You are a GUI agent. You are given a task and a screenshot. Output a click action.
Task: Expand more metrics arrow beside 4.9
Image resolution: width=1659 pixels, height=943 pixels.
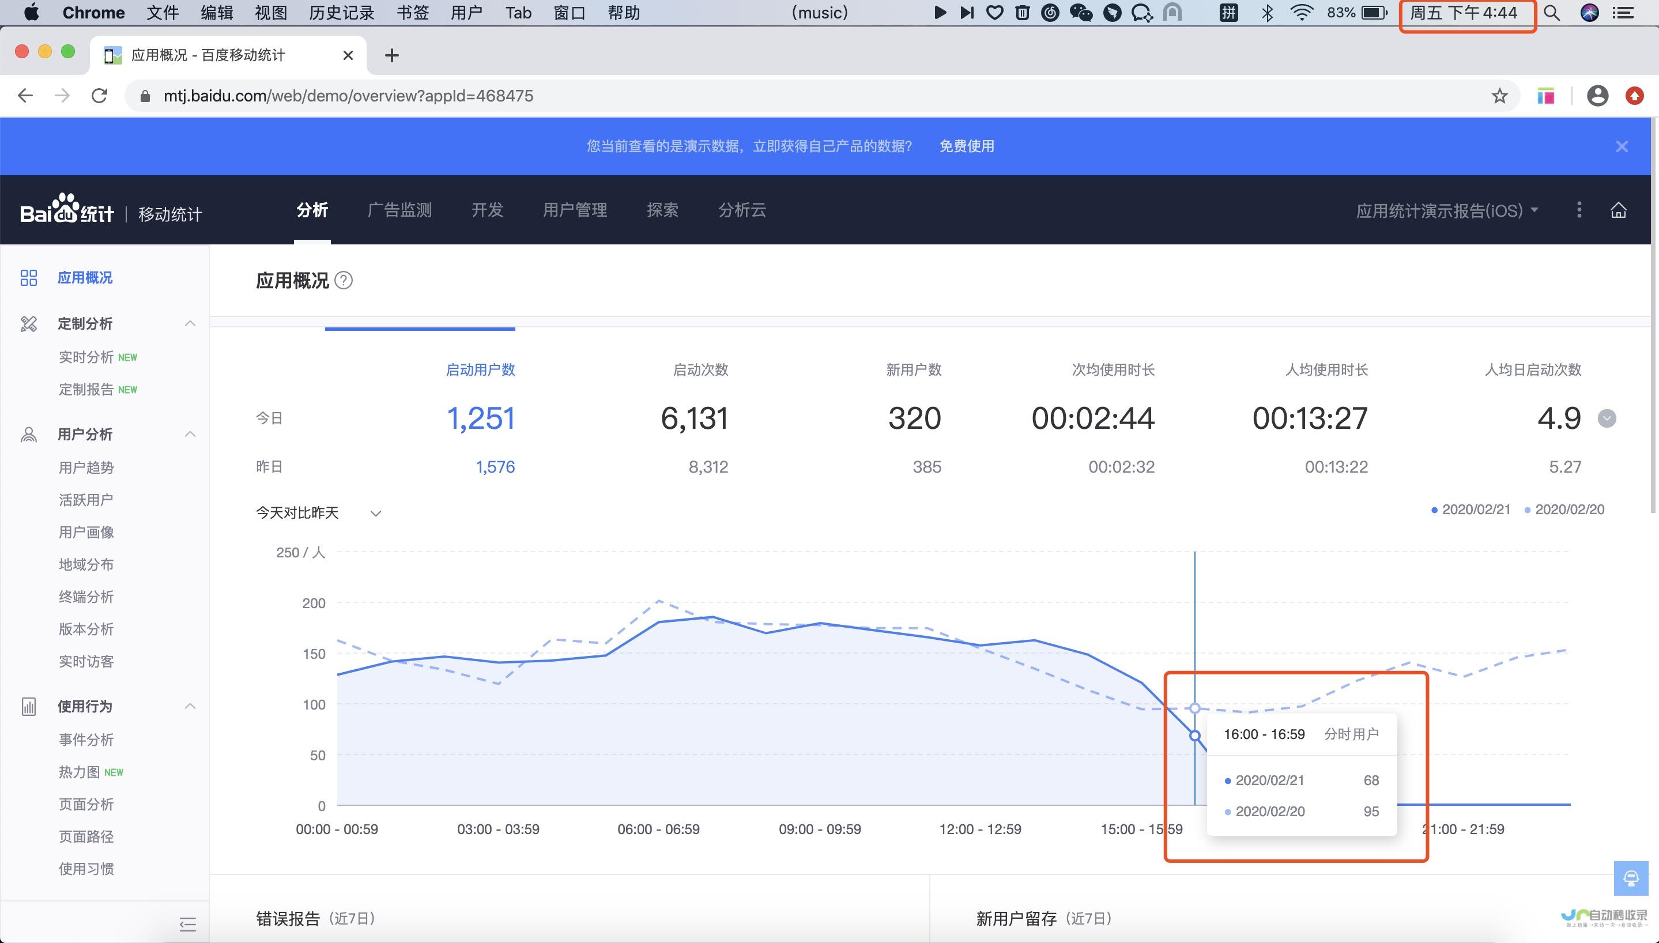[x=1607, y=418]
